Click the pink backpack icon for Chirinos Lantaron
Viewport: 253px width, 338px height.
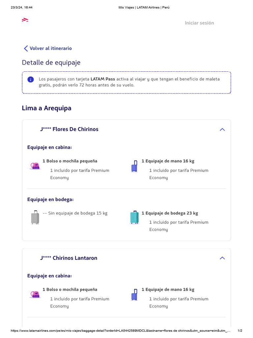35,294
